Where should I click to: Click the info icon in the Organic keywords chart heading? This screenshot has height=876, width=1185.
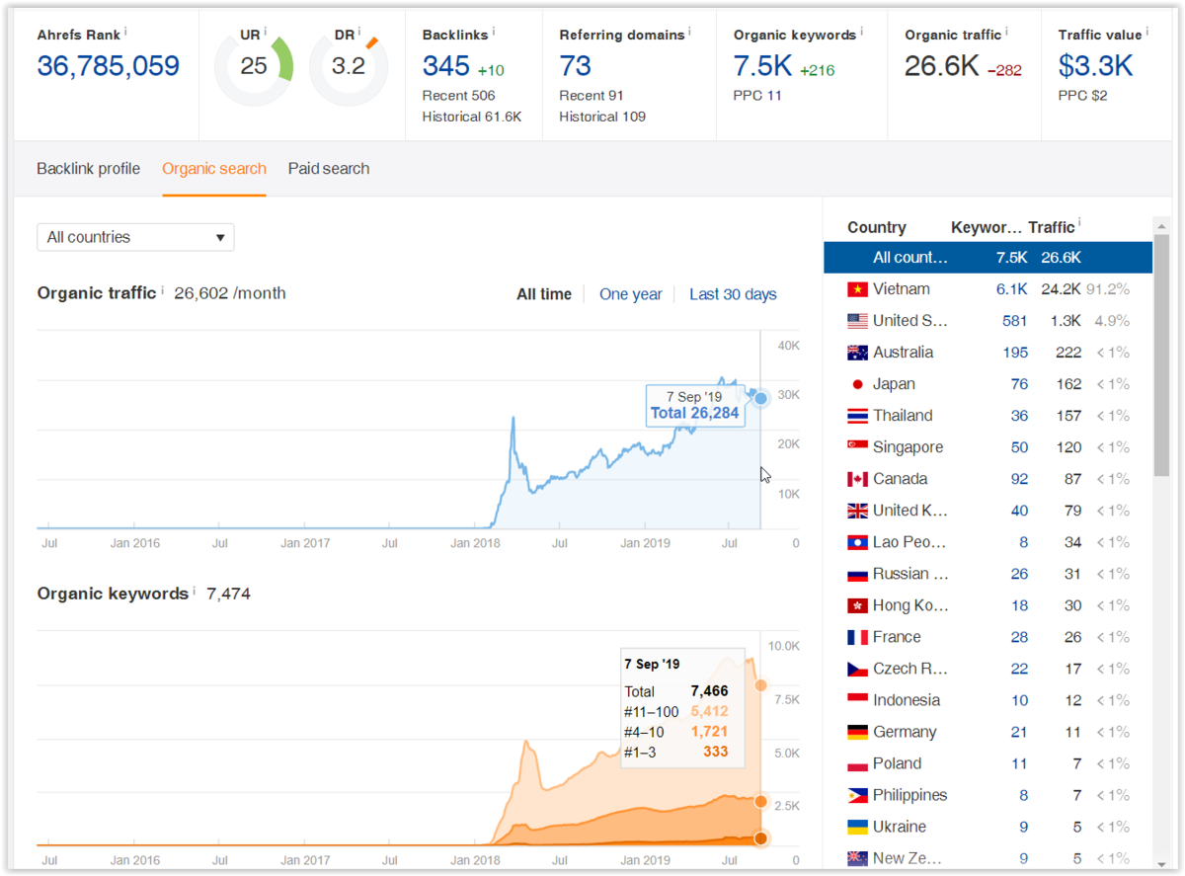195,591
